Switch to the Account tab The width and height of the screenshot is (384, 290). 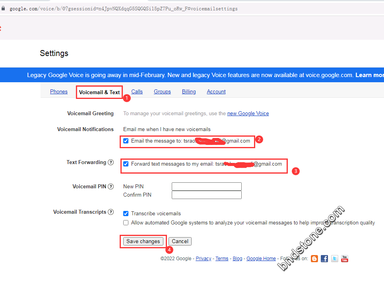click(x=216, y=91)
